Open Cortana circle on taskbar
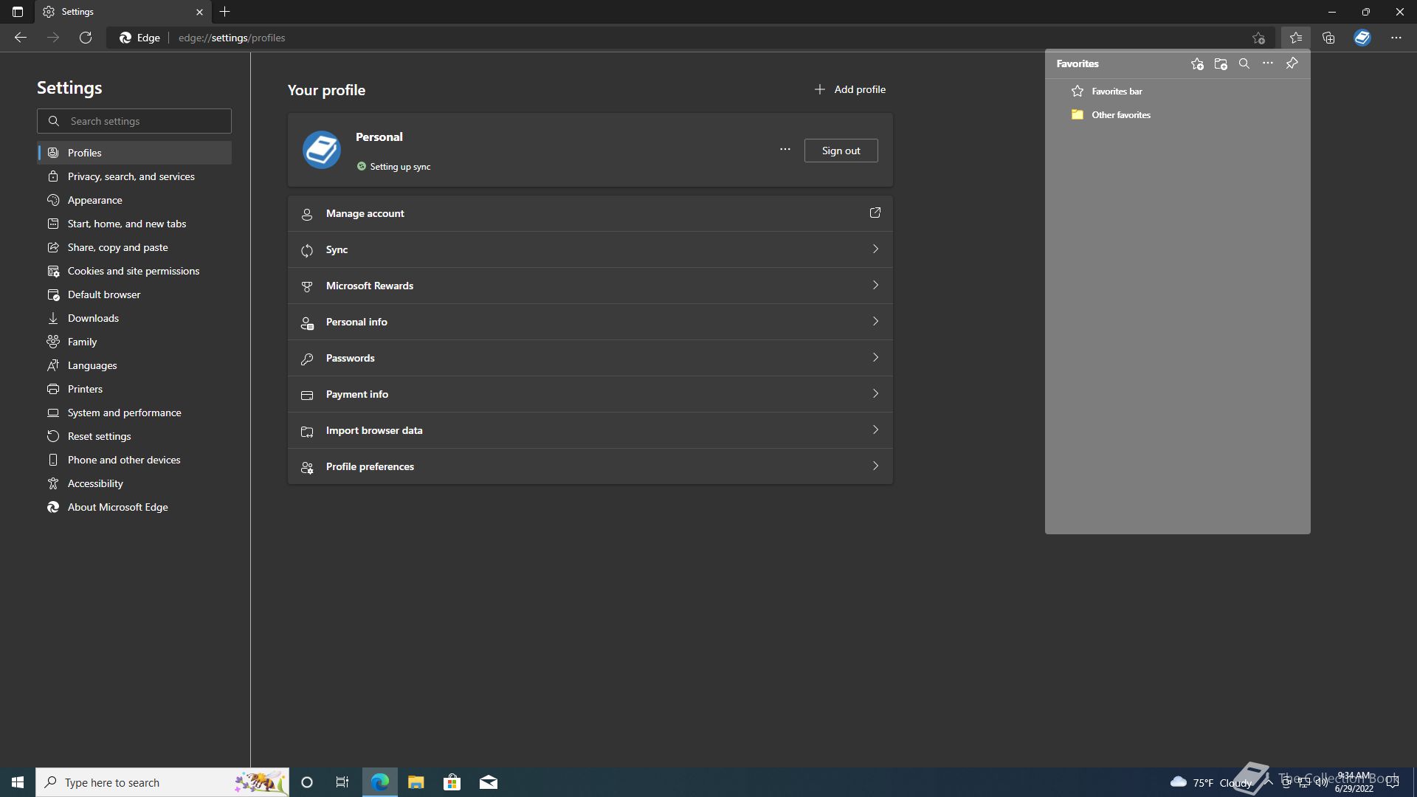This screenshot has height=797, width=1417. click(x=307, y=782)
